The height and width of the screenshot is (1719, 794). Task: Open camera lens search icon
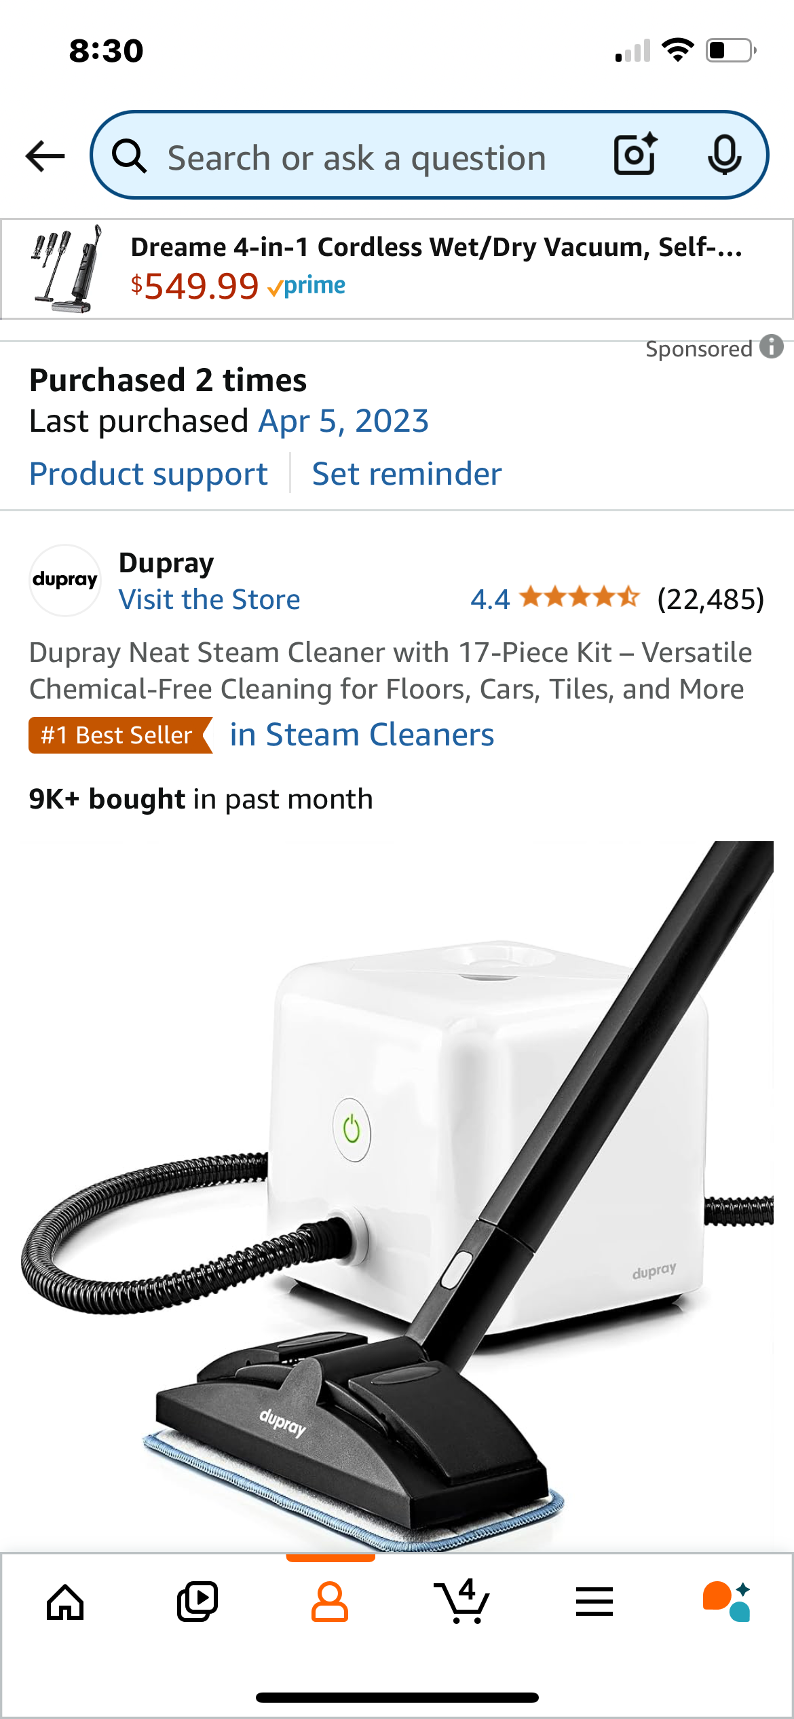pos(636,155)
